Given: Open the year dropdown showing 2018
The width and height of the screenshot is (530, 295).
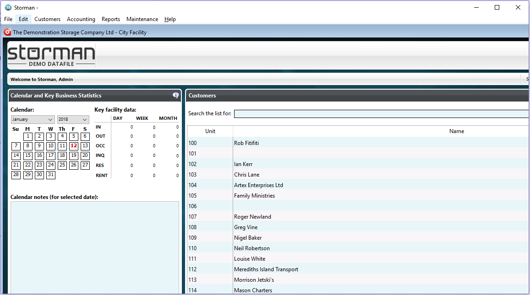Looking at the screenshot, I should tap(73, 119).
